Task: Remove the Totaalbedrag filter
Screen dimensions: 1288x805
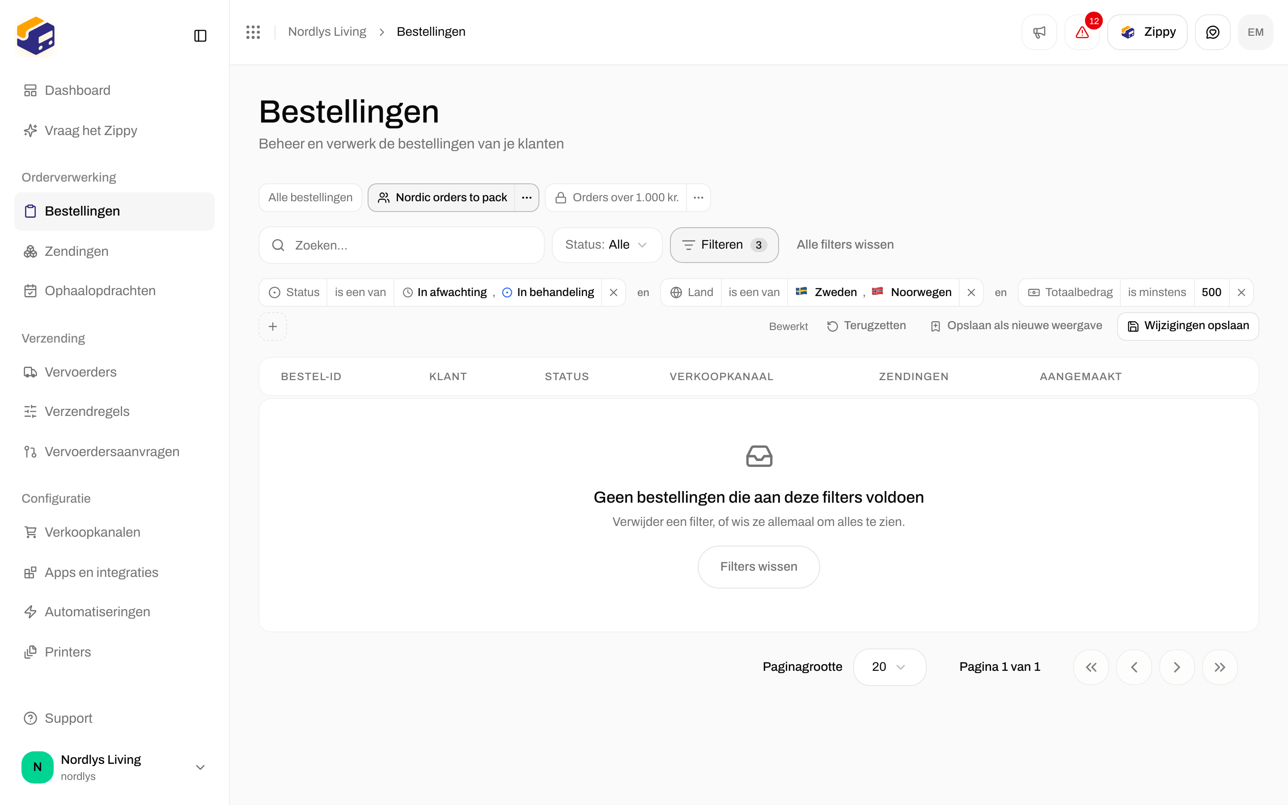Action: (1241, 292)
